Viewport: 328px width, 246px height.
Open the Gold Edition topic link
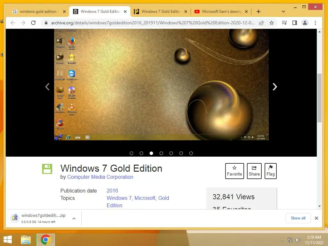(138, 202)
